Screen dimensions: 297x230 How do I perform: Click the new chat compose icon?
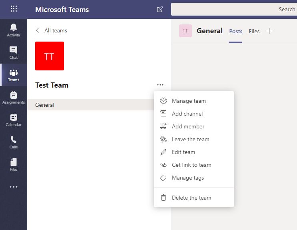(159, 9)
